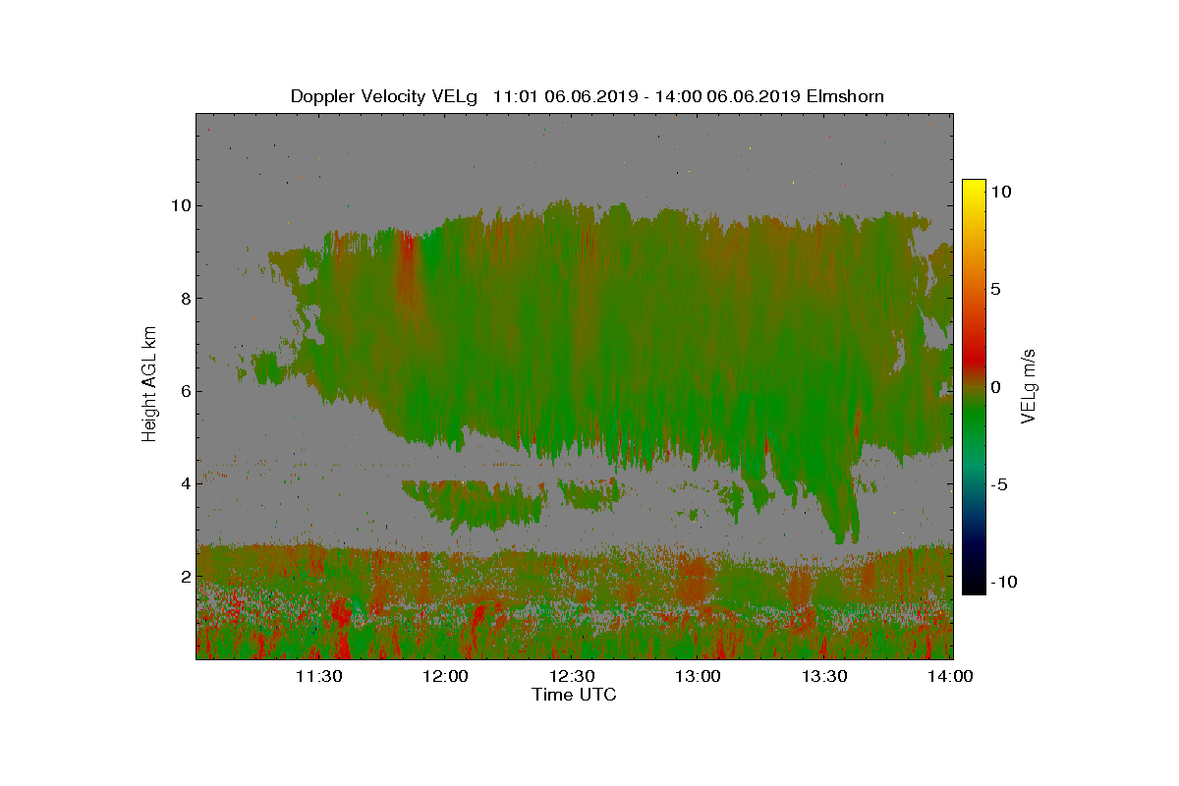Click the '13:30' time tick label
The height and width of the screenshot is (786, 1179).
click(x=824, y=676)
